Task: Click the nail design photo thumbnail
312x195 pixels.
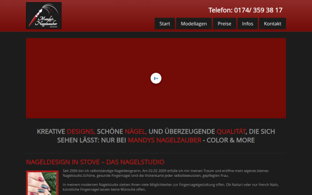Action: click(x=42, y=183)
